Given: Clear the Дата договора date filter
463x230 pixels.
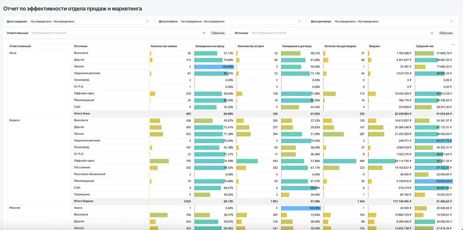Looking at the screenshot, I should [451, 21].
